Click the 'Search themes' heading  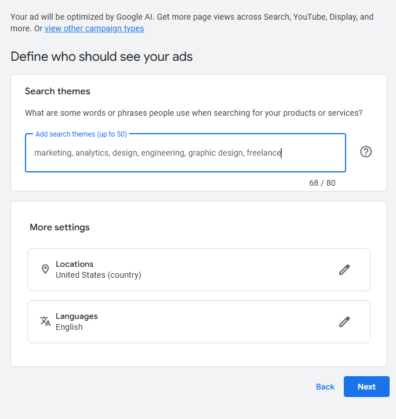point(57,91)
